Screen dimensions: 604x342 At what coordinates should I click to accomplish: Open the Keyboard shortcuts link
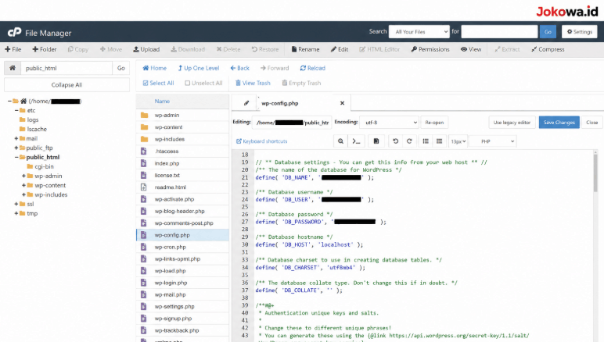pos(262,141)
